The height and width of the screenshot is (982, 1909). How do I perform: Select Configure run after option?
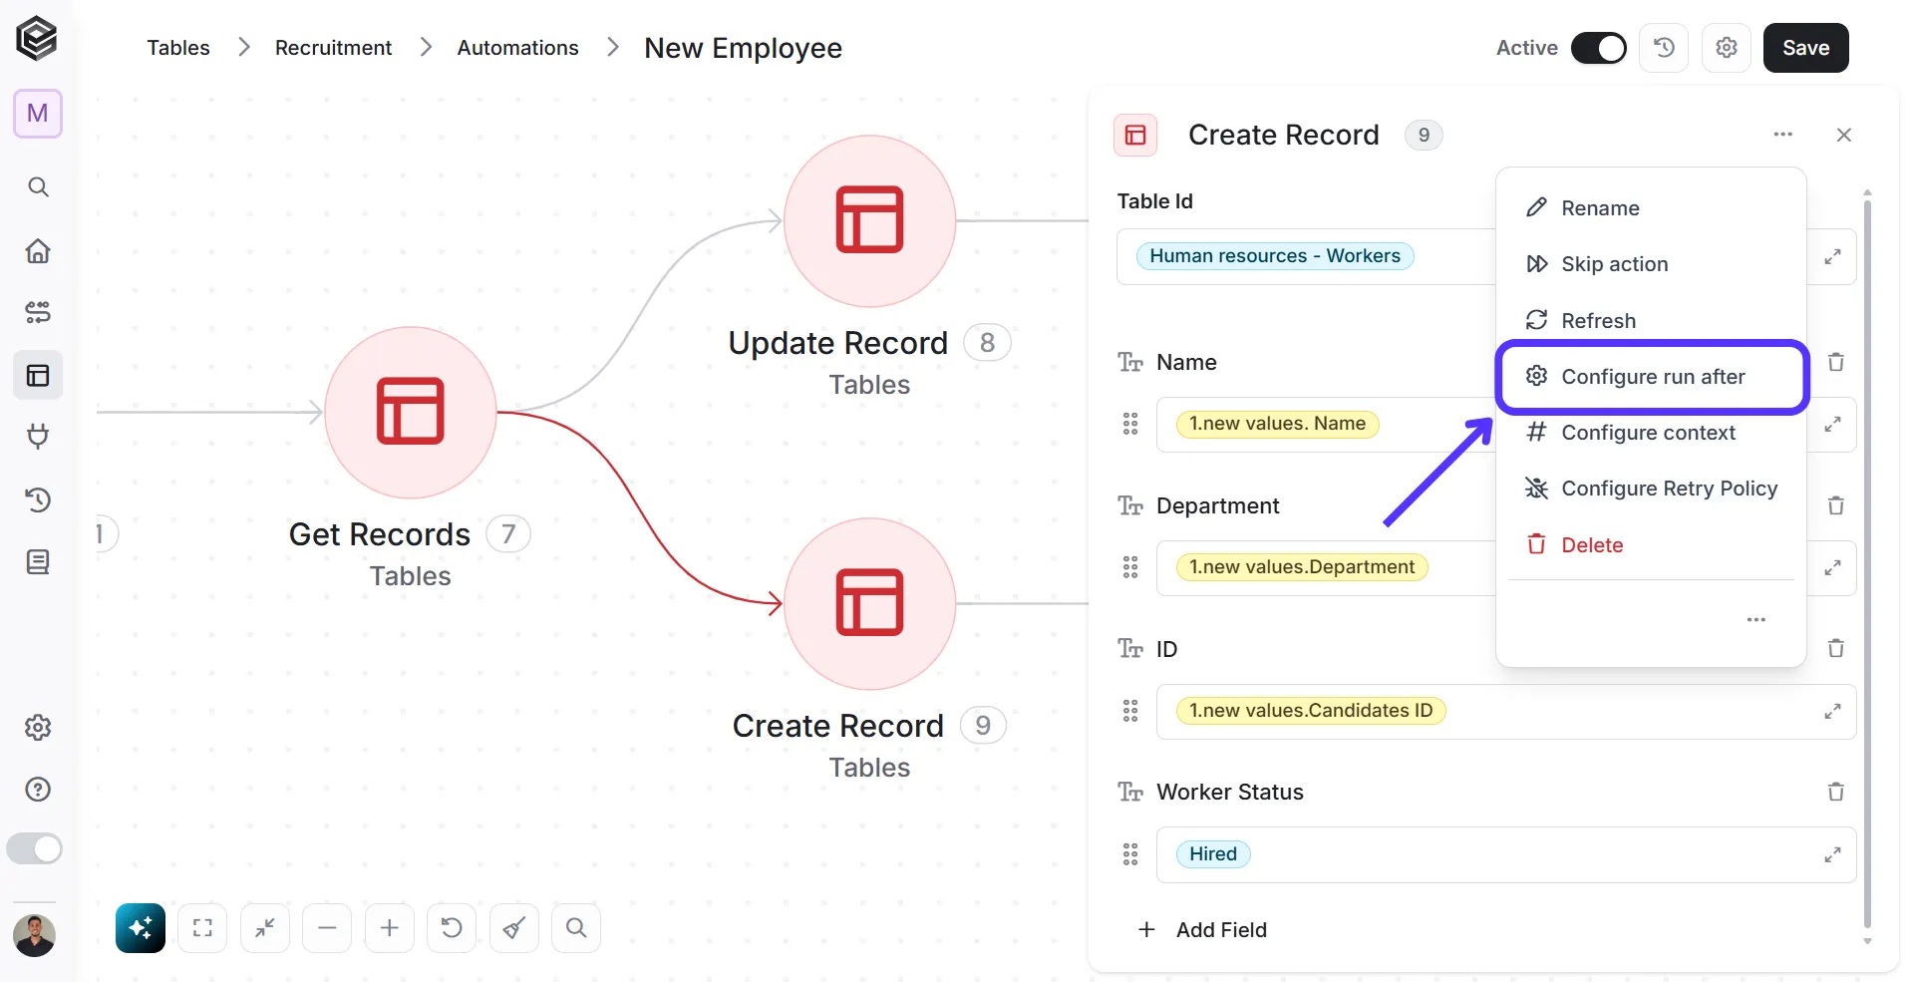[1651, 377]
